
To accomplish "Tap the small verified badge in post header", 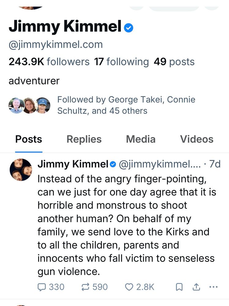I will pos(113,165).
